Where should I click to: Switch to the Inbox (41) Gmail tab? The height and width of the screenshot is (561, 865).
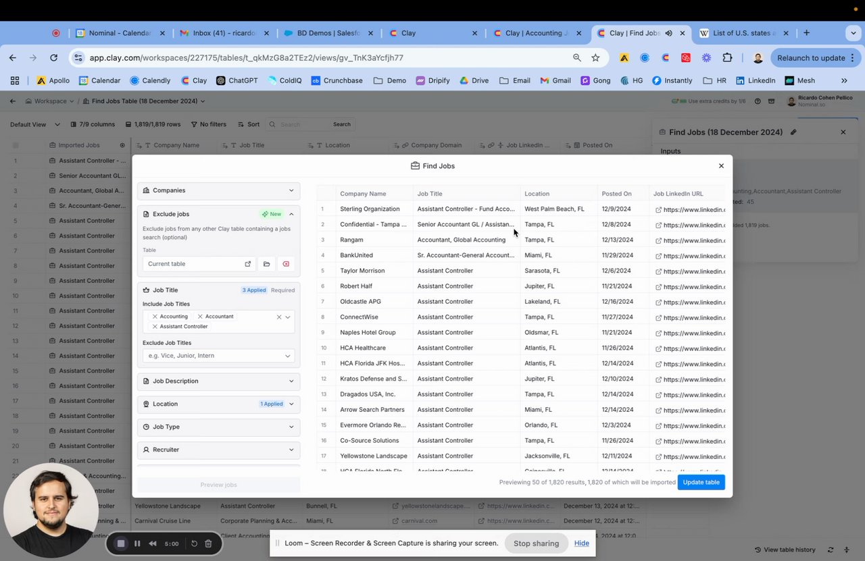(224, 33)
